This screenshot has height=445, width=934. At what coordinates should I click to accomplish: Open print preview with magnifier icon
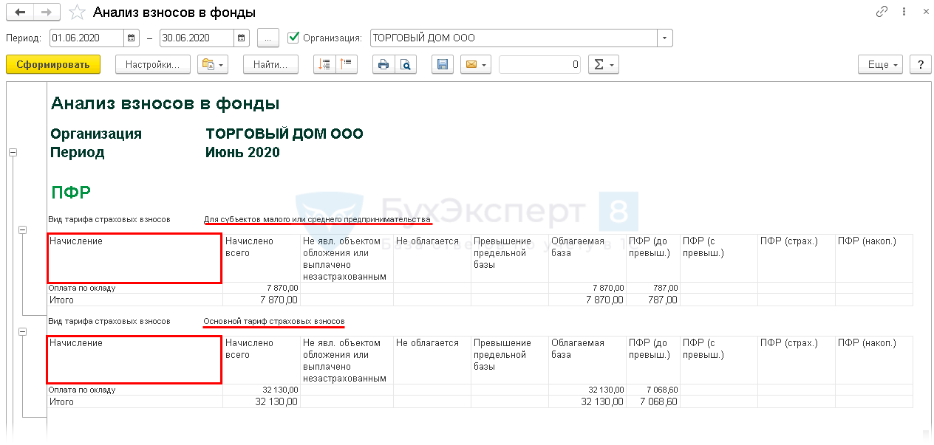tap(405, 65)
